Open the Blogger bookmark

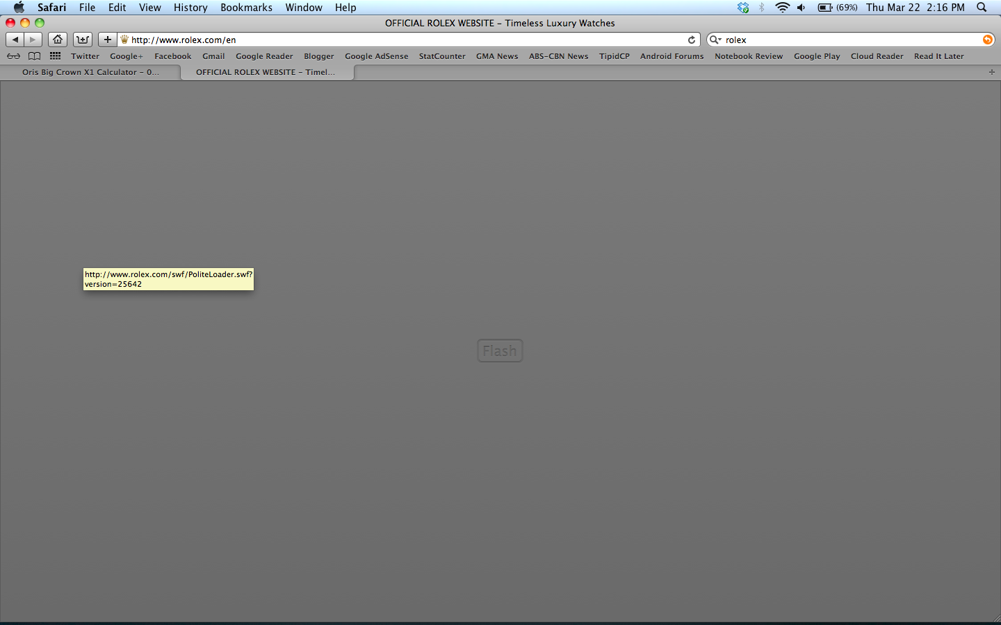319,56
